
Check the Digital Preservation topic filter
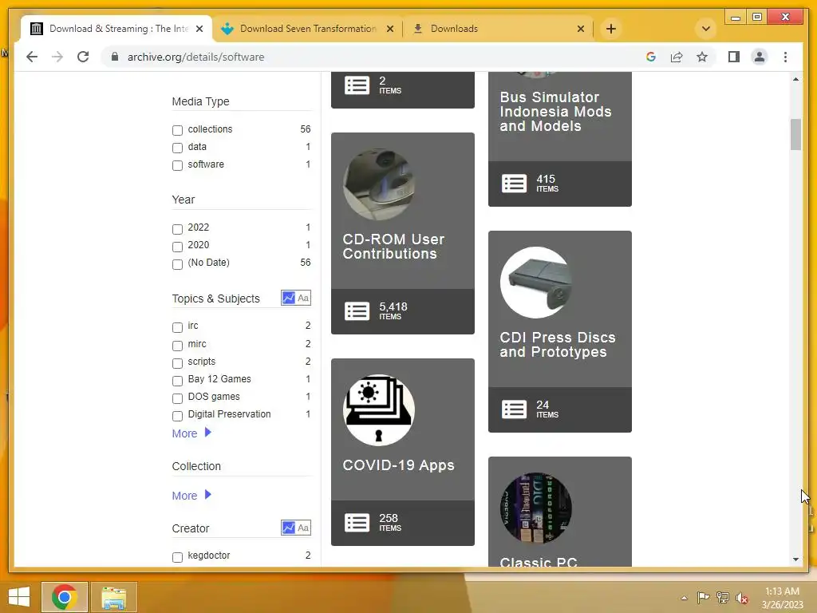click(177, 415)
